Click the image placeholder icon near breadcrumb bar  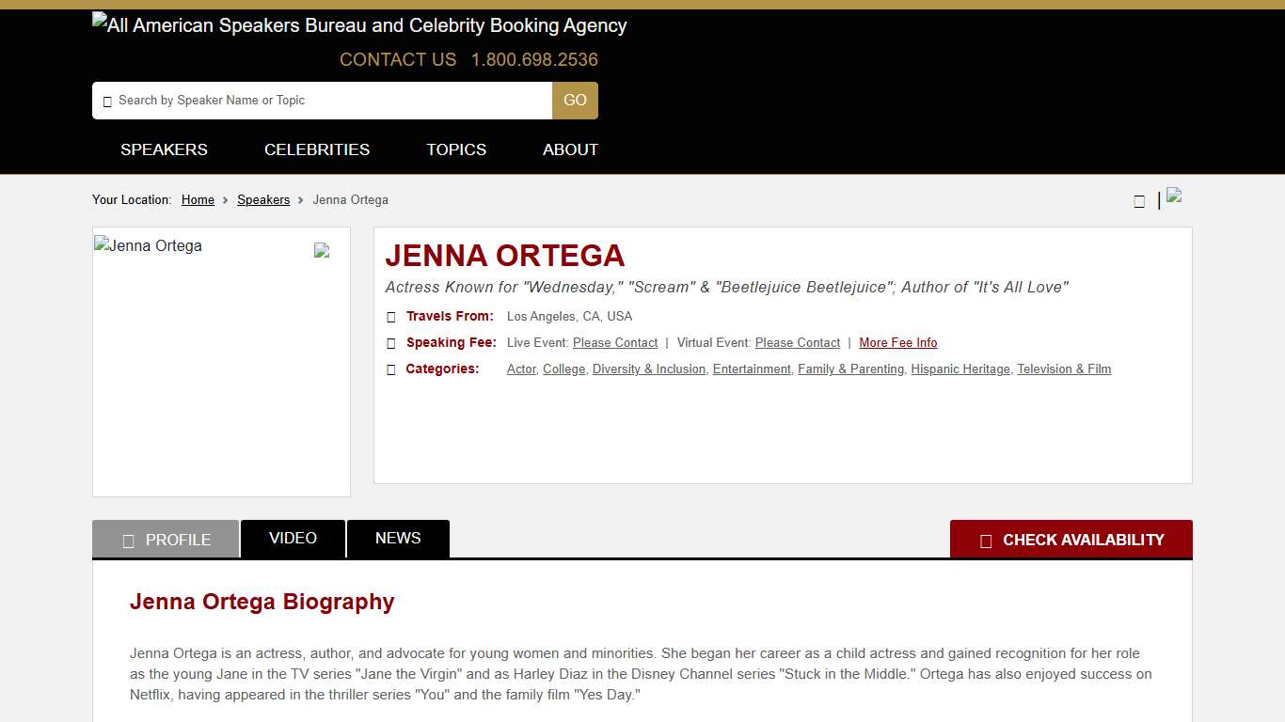click(x=1174, y=196)
